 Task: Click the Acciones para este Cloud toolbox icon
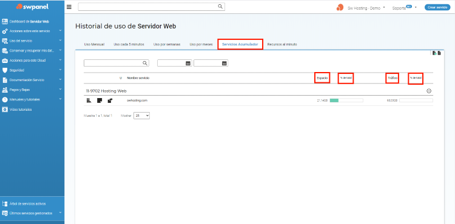click(5, 61)
